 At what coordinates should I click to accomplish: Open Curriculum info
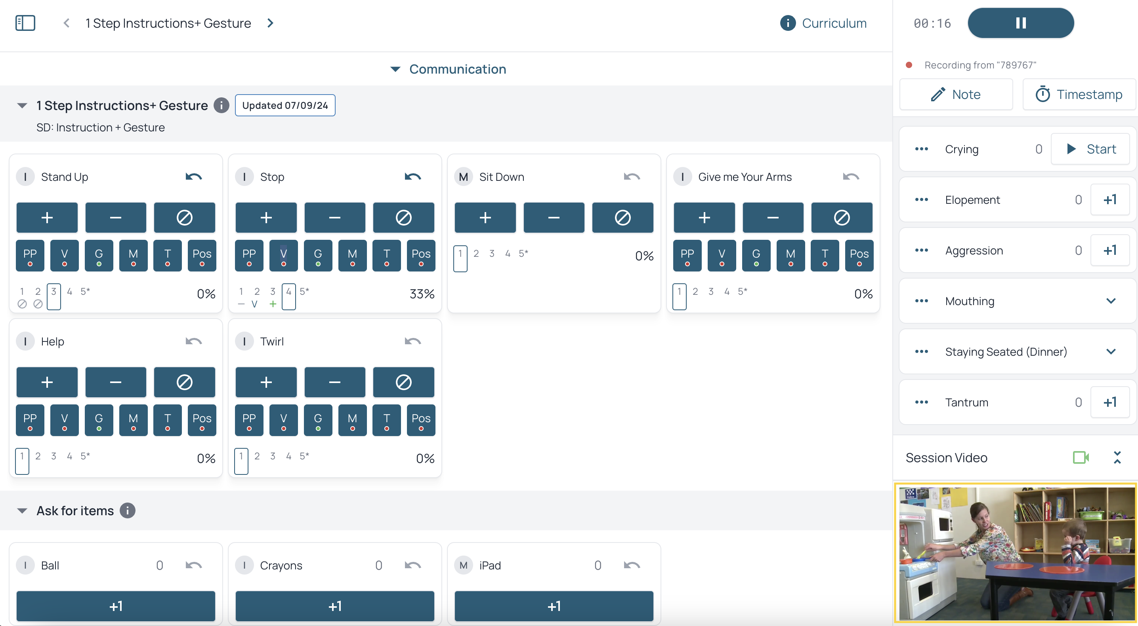click(823, 23)
